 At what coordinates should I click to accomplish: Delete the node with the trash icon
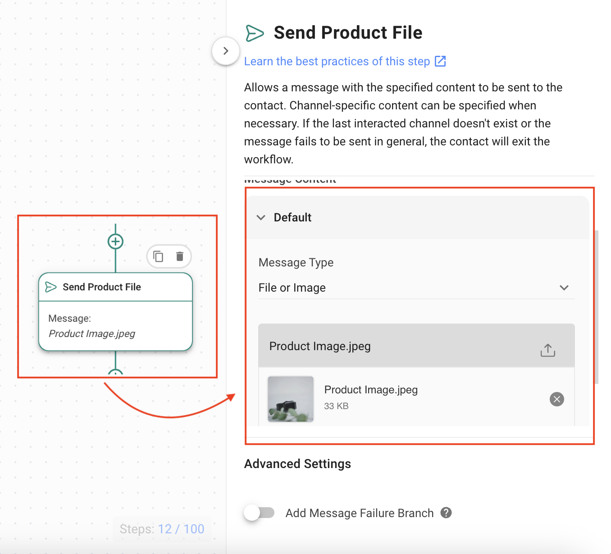click(x=180, y=256)
